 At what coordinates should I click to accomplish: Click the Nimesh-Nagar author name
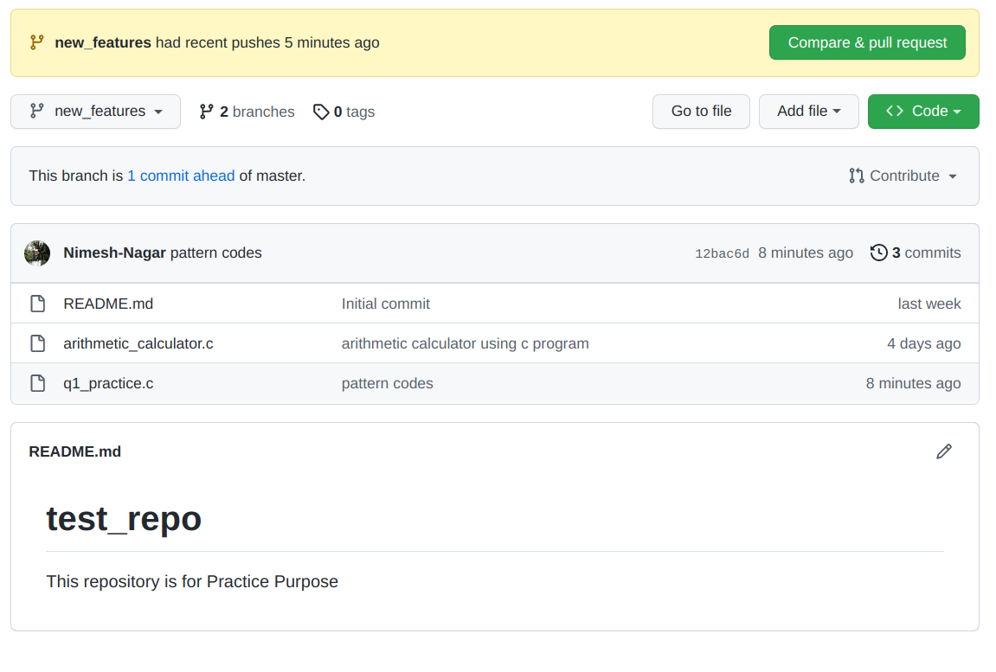(x=114, y=253)
